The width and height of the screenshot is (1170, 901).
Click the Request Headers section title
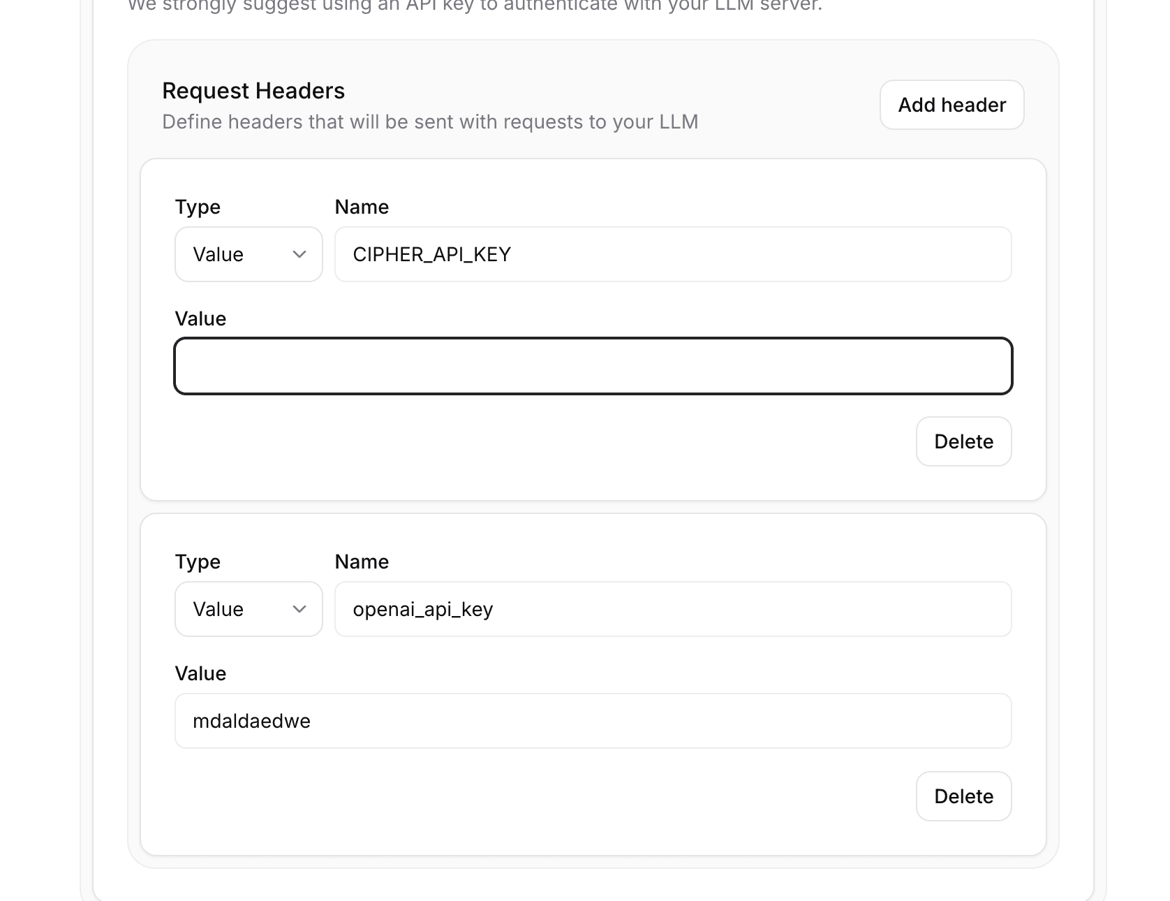click(x=253, y=90)
